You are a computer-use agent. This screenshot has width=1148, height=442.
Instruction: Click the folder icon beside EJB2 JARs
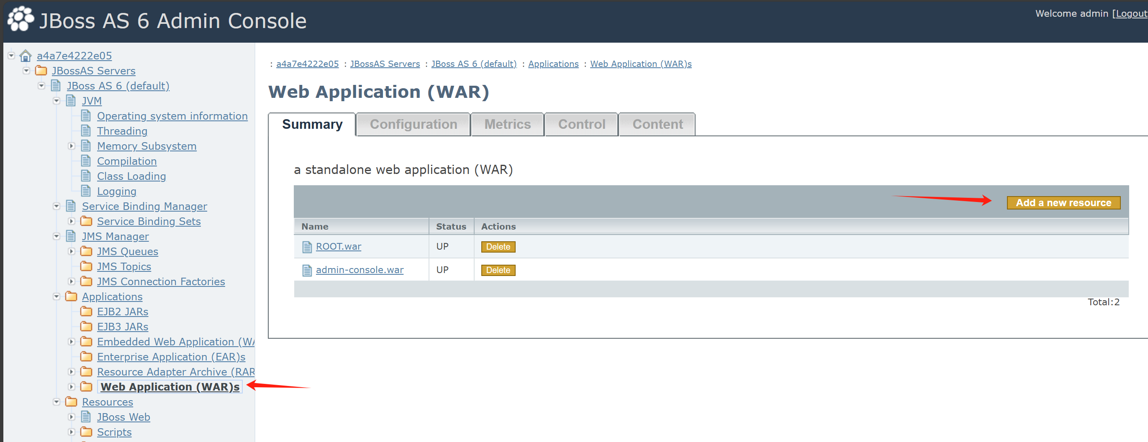coord(86,312)
